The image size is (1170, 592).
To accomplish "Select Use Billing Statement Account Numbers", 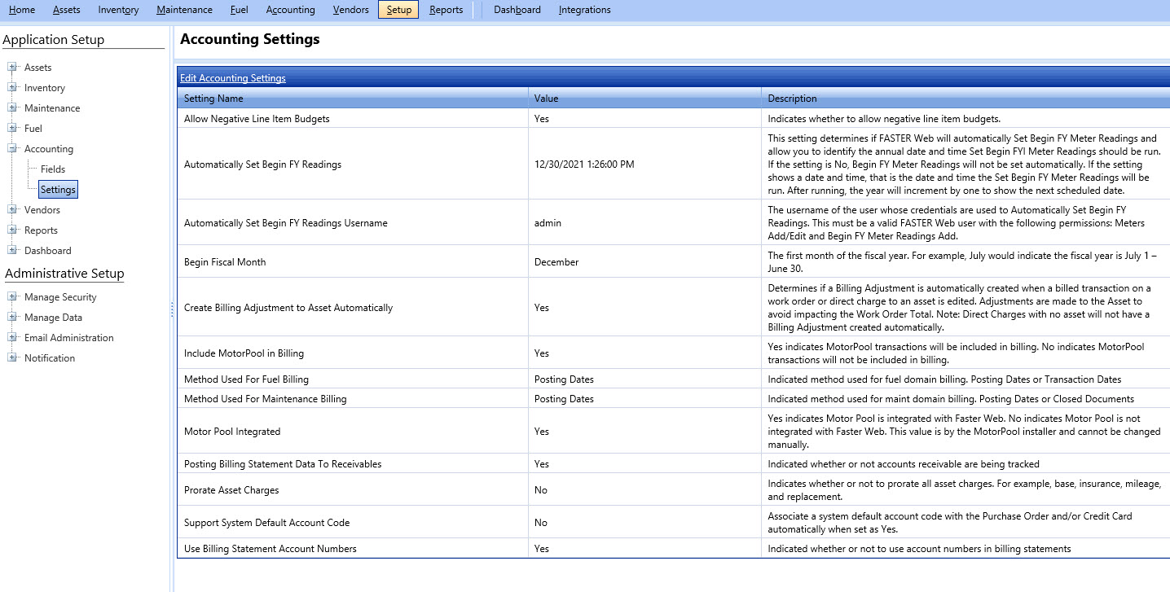I will point(271,548).
